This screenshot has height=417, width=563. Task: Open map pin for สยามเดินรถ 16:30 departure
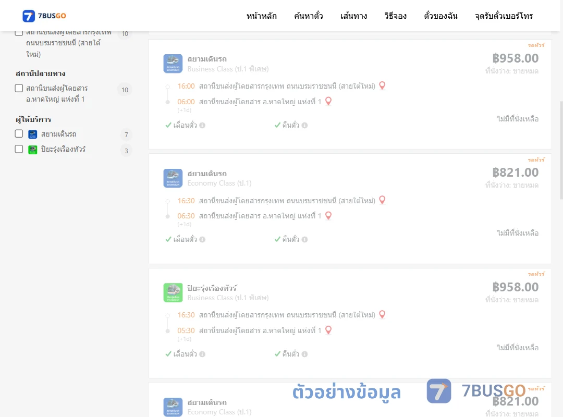coord(383,200)
